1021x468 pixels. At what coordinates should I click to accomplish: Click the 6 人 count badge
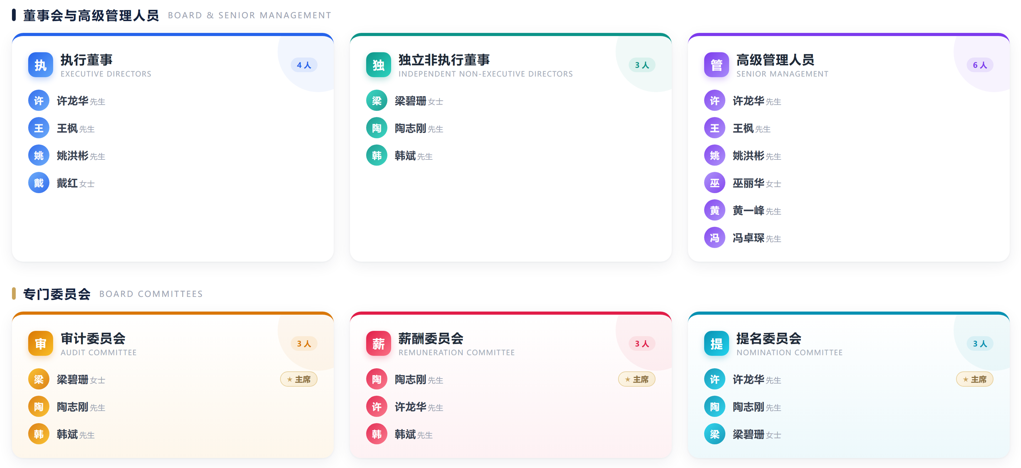coord(980,65)
